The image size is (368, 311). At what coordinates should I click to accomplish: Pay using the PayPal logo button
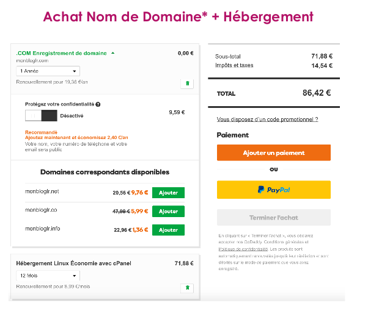274,190
